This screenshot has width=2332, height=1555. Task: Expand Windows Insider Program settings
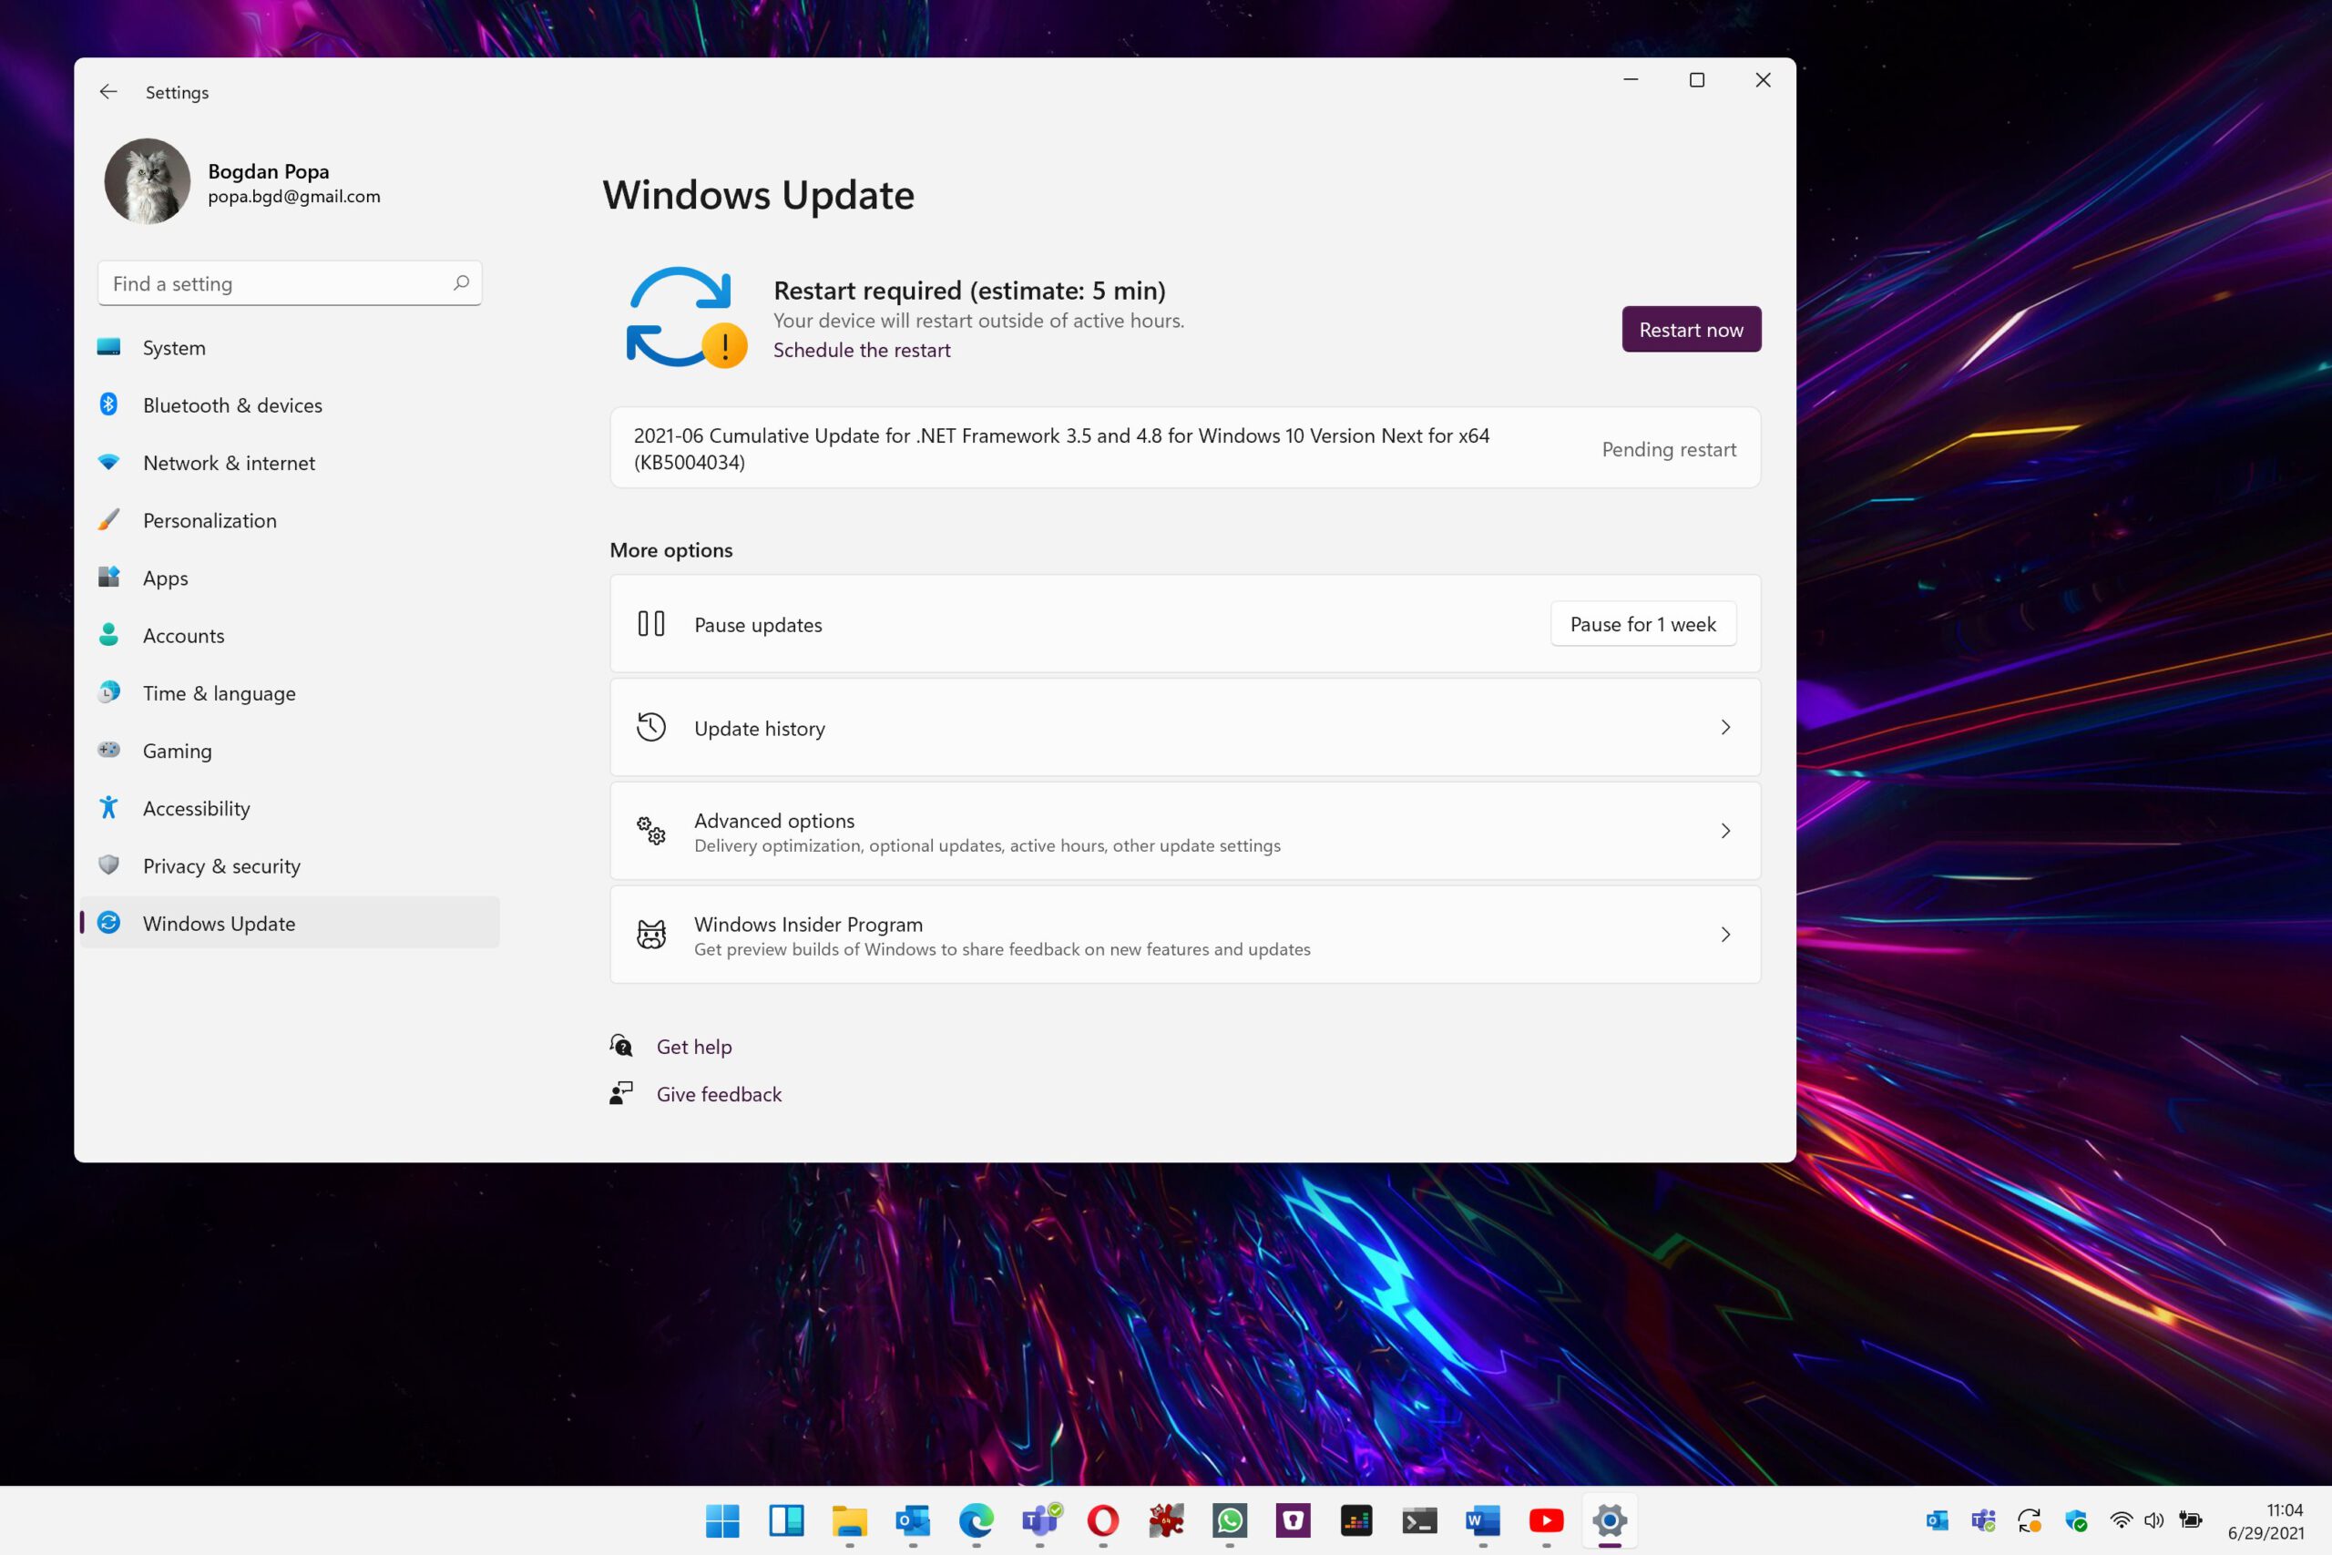(x=1185, y=934)
